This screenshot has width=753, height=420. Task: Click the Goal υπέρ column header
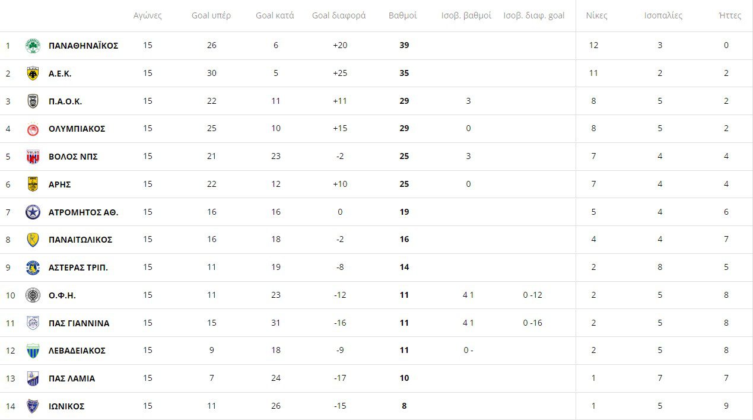tap(211, 15)
